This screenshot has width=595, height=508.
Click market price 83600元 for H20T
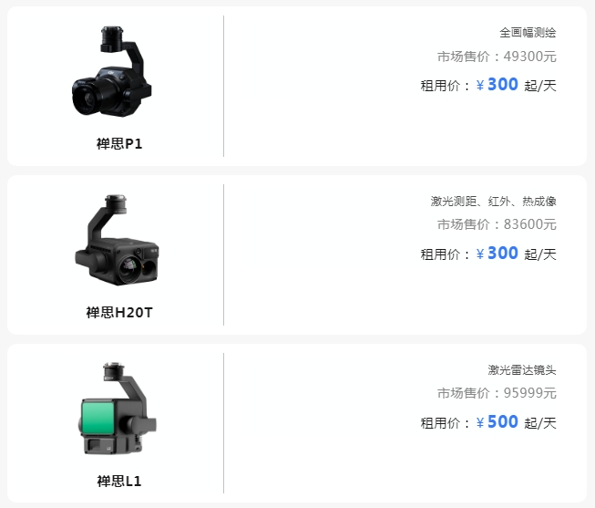pyautogui.click(x=497, y=224)
